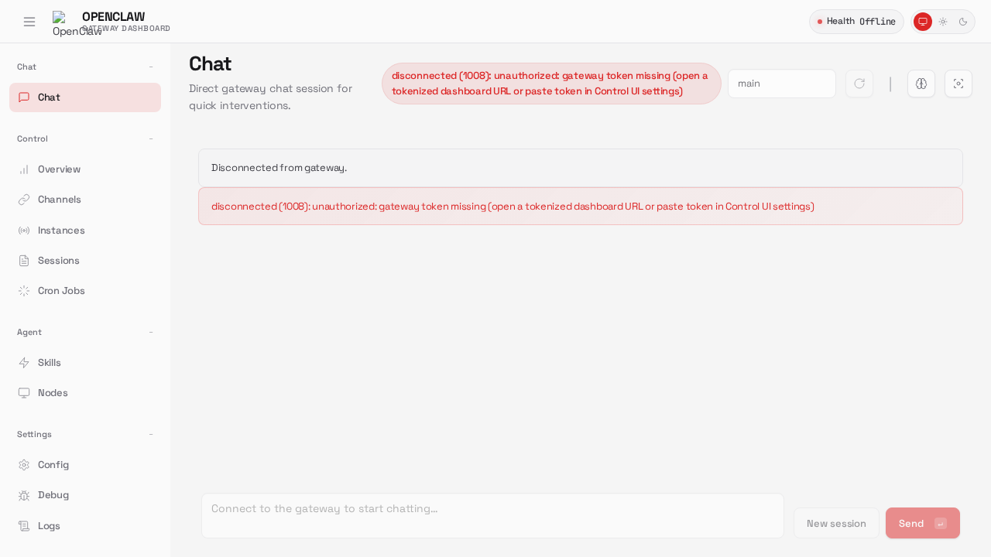Click the refresh chat icon
Screen dimensions: 991x557
coord(859,84)
